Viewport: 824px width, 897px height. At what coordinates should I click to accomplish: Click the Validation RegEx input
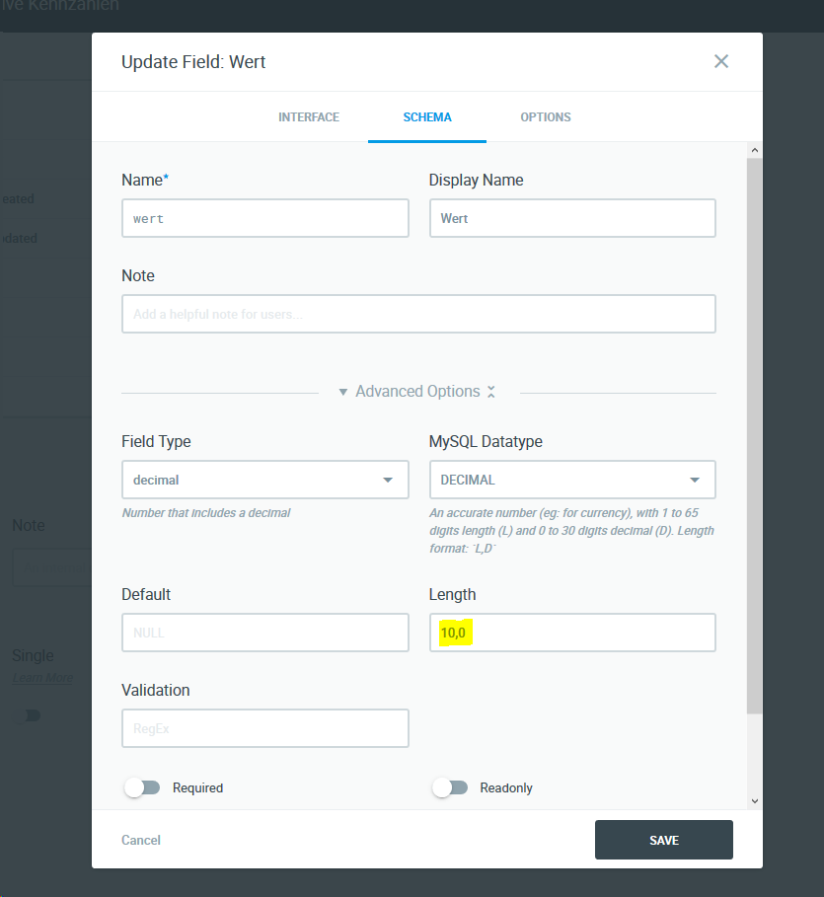coord(264,727)
